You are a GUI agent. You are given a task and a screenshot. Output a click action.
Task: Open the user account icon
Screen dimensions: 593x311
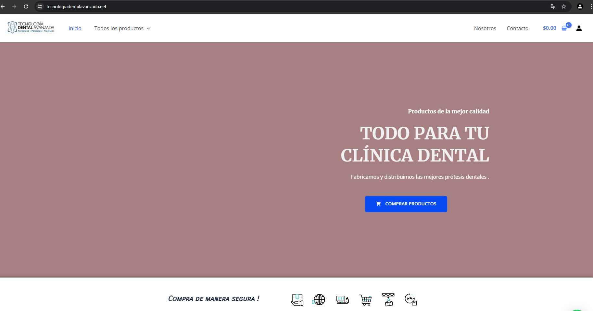point(579,28)
